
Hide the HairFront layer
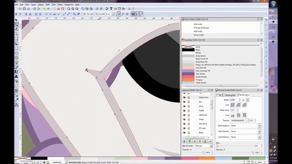pos(184,115)
